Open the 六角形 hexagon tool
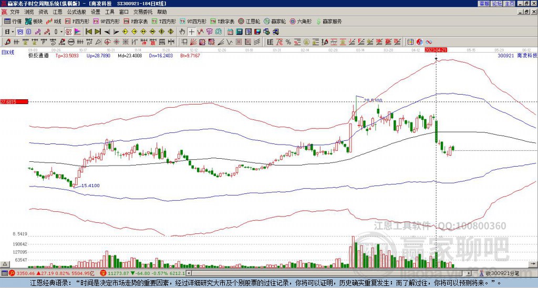The height and width of the screenshot is (288, 538). 301,21
